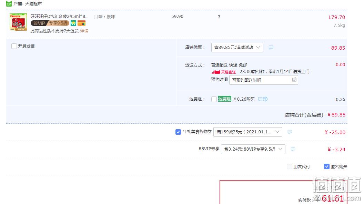
Task: Click comment icon next to 店铺优惠 dropdown
Action: tap(271, 47)
